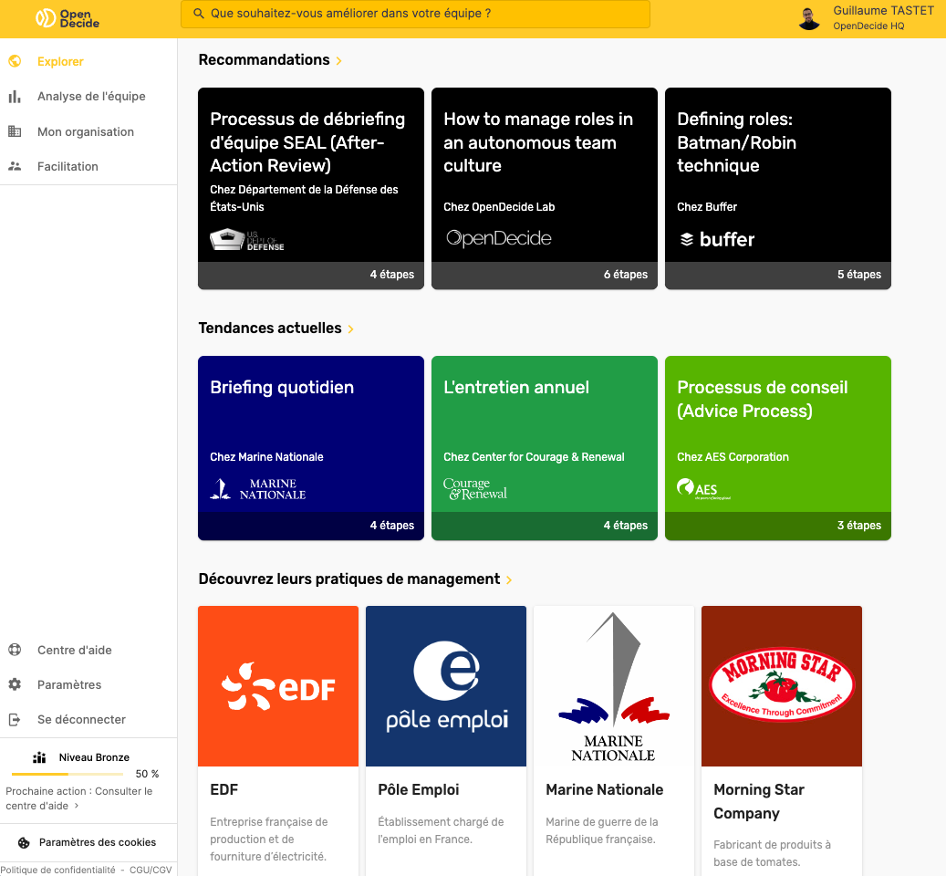Open Politique de confidentialité link
Screen dimensions: 946x876
pos(57,870)
